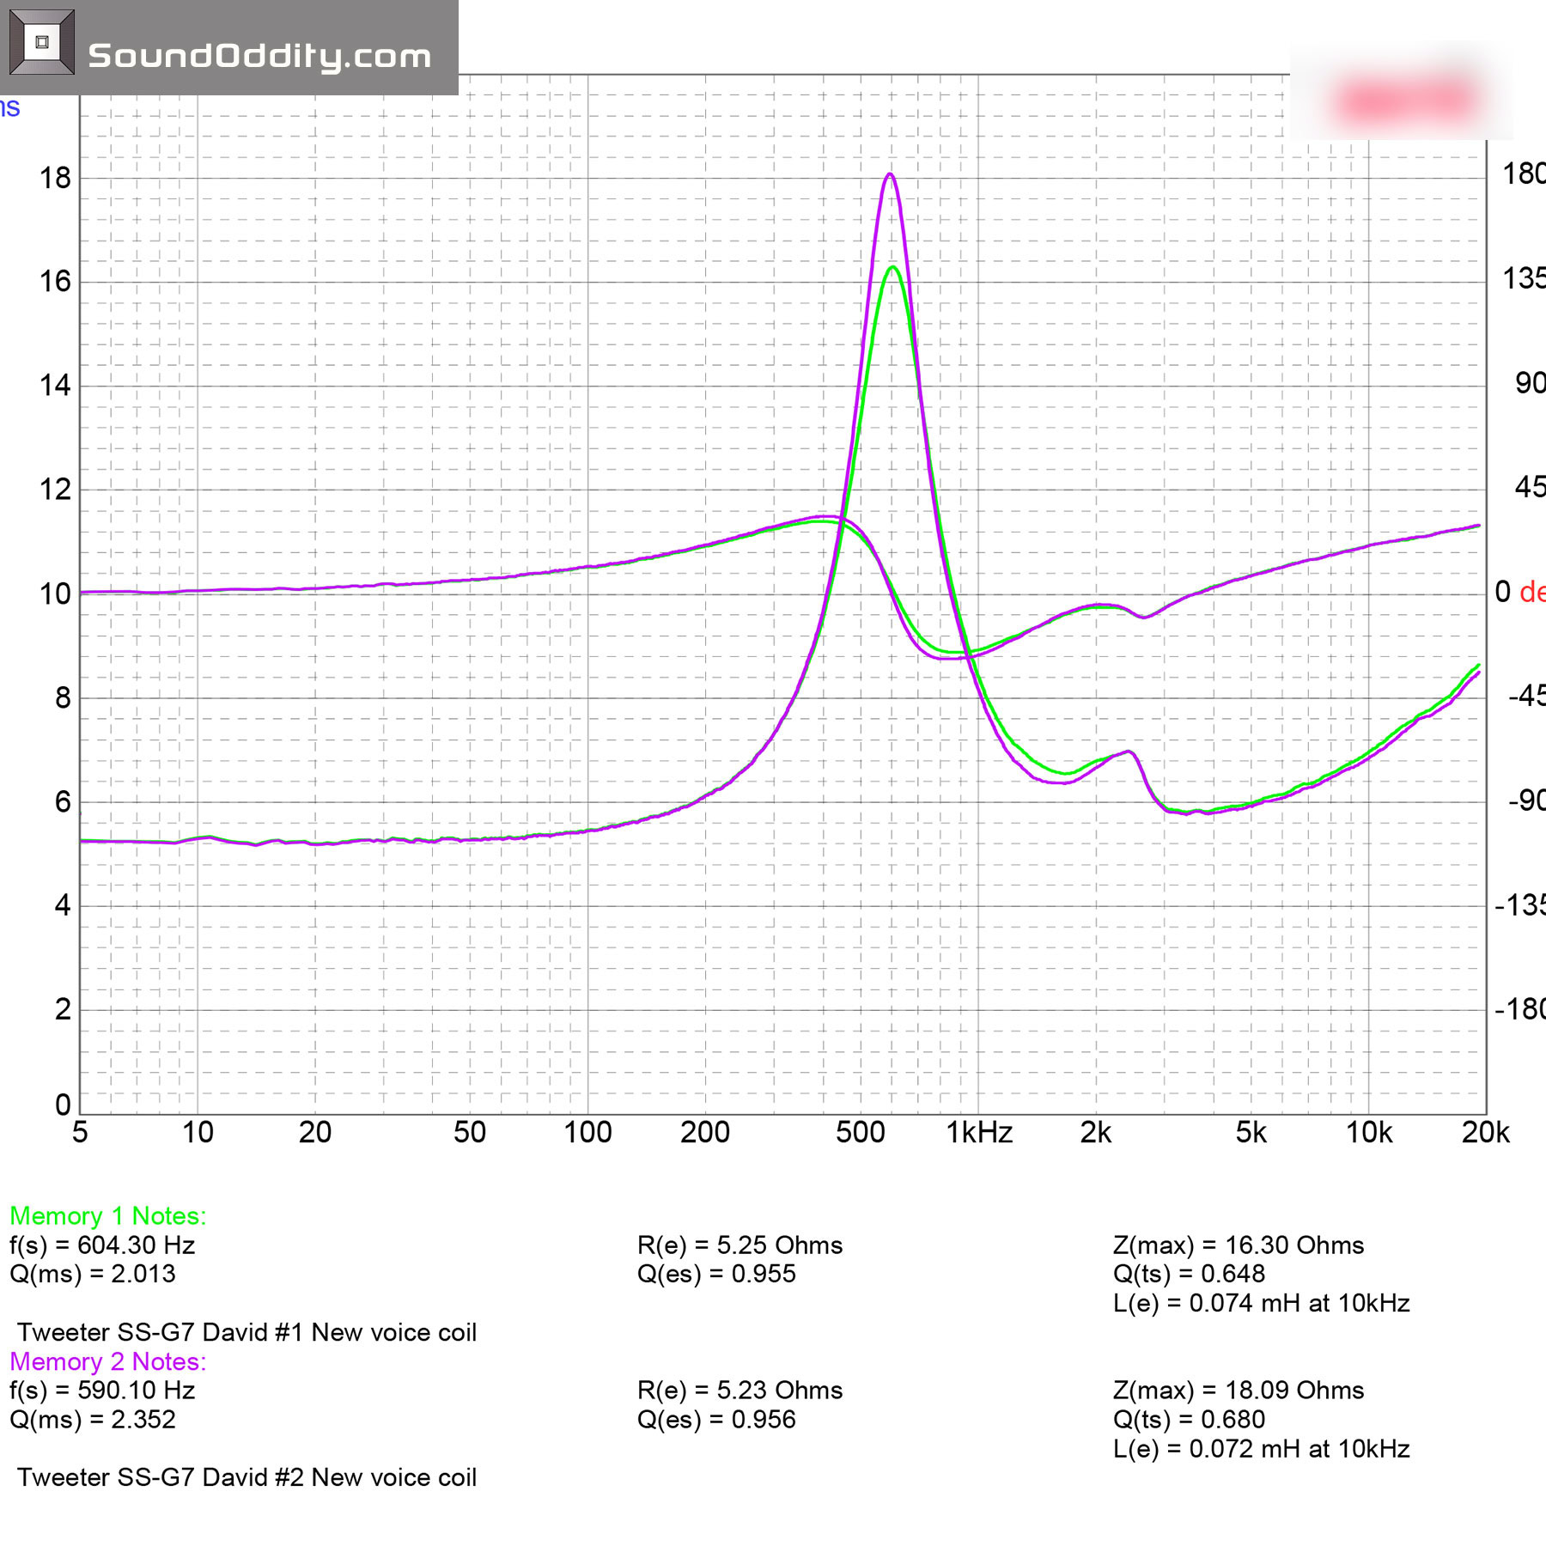The height and width of the screenshot is (1546, 1546).
Task: Click the "Z(max) = 16.30 Ohms" value
Action: coord(1239,1245)
